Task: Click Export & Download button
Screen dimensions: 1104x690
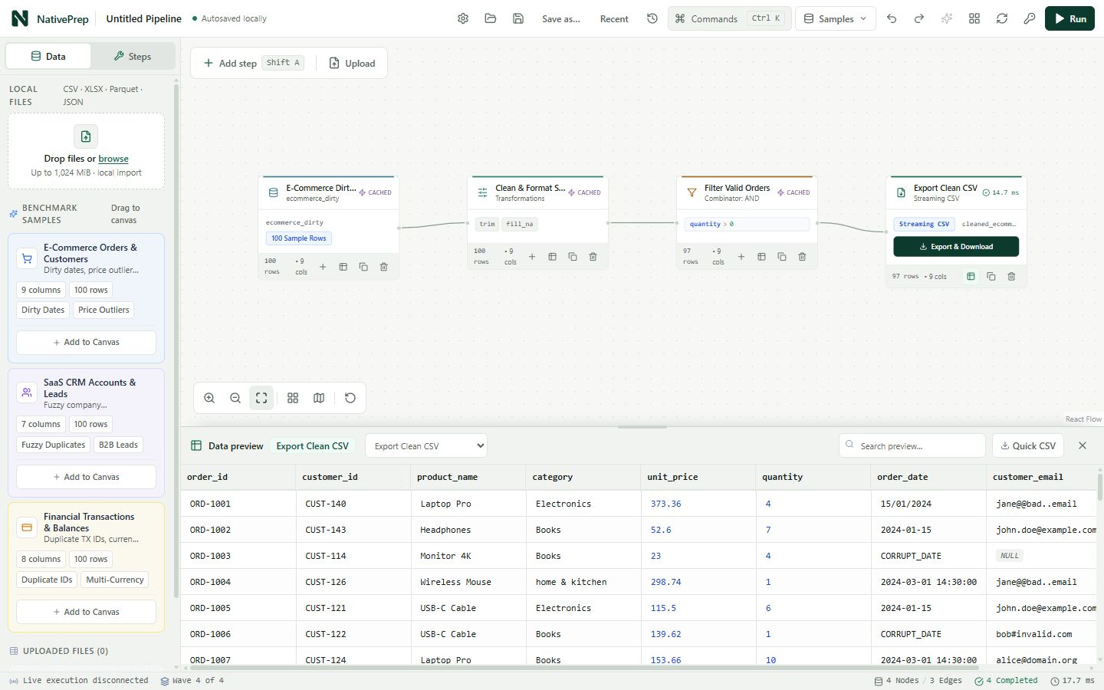Action: coord(956,247)
